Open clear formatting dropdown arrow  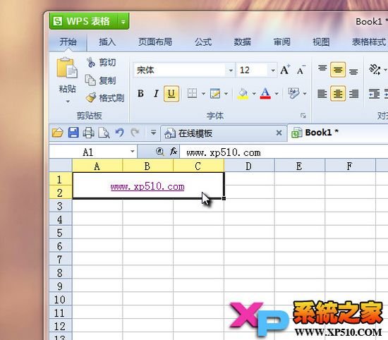(x=305, y=94)
